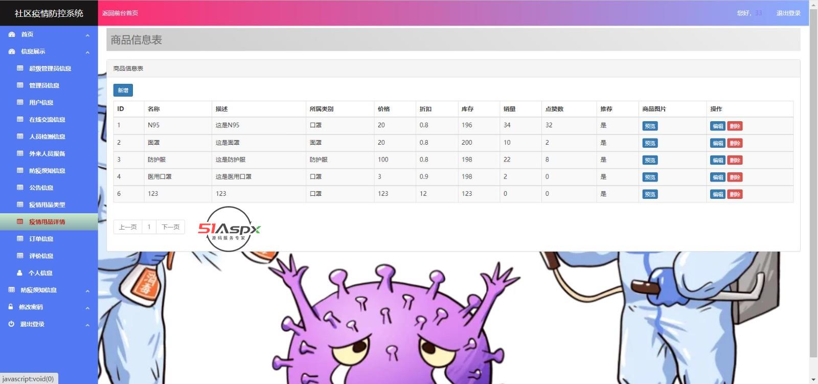
Task: Expand the top-level 防疫须知信息 chevron
Action: [87, 290]
